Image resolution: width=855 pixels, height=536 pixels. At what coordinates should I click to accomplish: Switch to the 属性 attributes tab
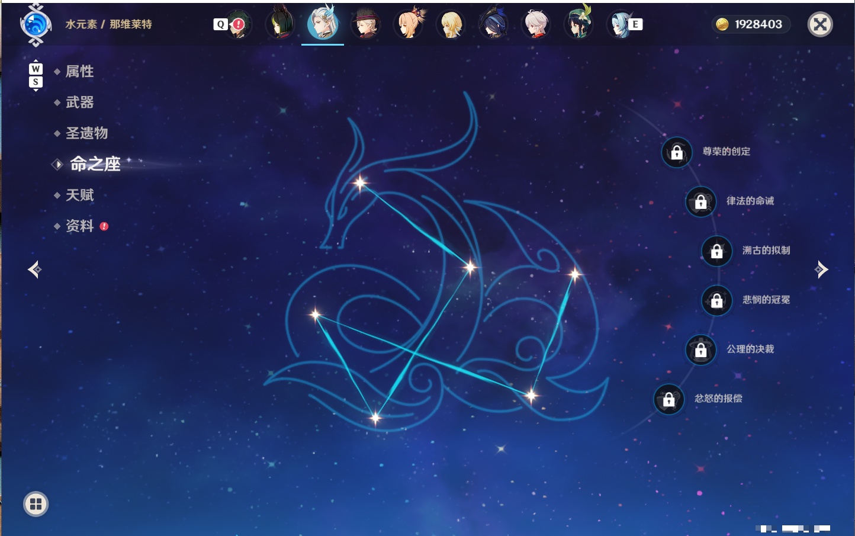(x=79, y=72)
